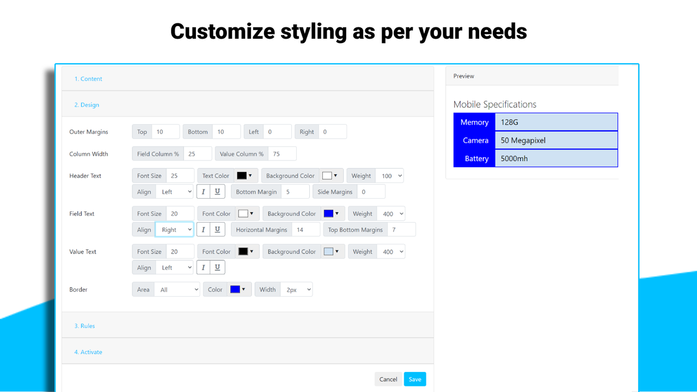Open the Header Text Align dropdown
This screenshot has height=392, width=697.
click(x=174, y=191)
